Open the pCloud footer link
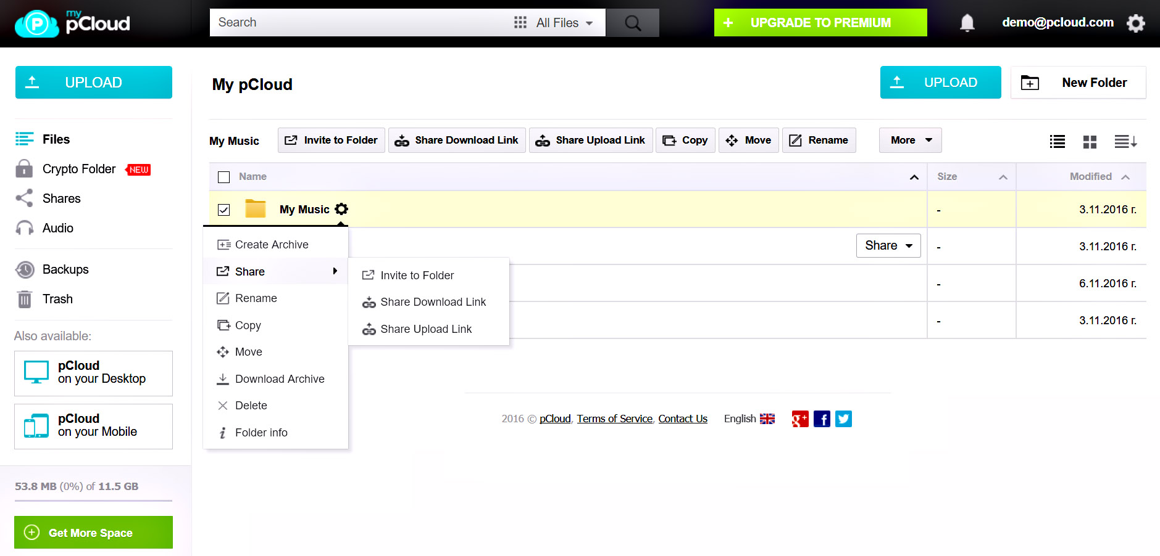The height and width of the screenshot is (556, 1160). (x=555, y=419)
